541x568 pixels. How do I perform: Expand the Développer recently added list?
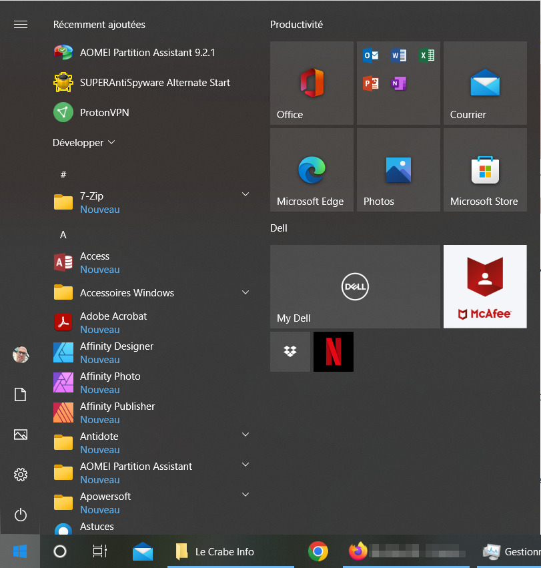click(83, 143)
